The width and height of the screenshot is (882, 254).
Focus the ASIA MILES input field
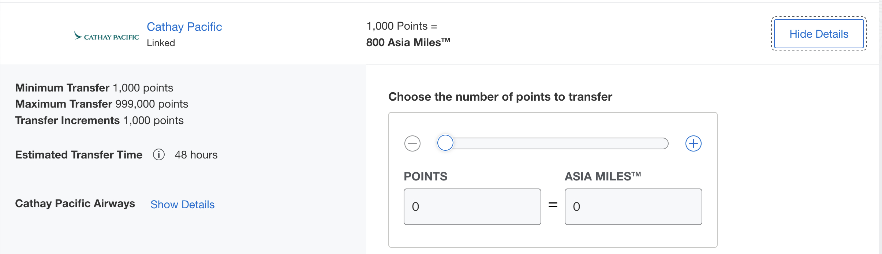pyautogui.click(x=633, y=207)
